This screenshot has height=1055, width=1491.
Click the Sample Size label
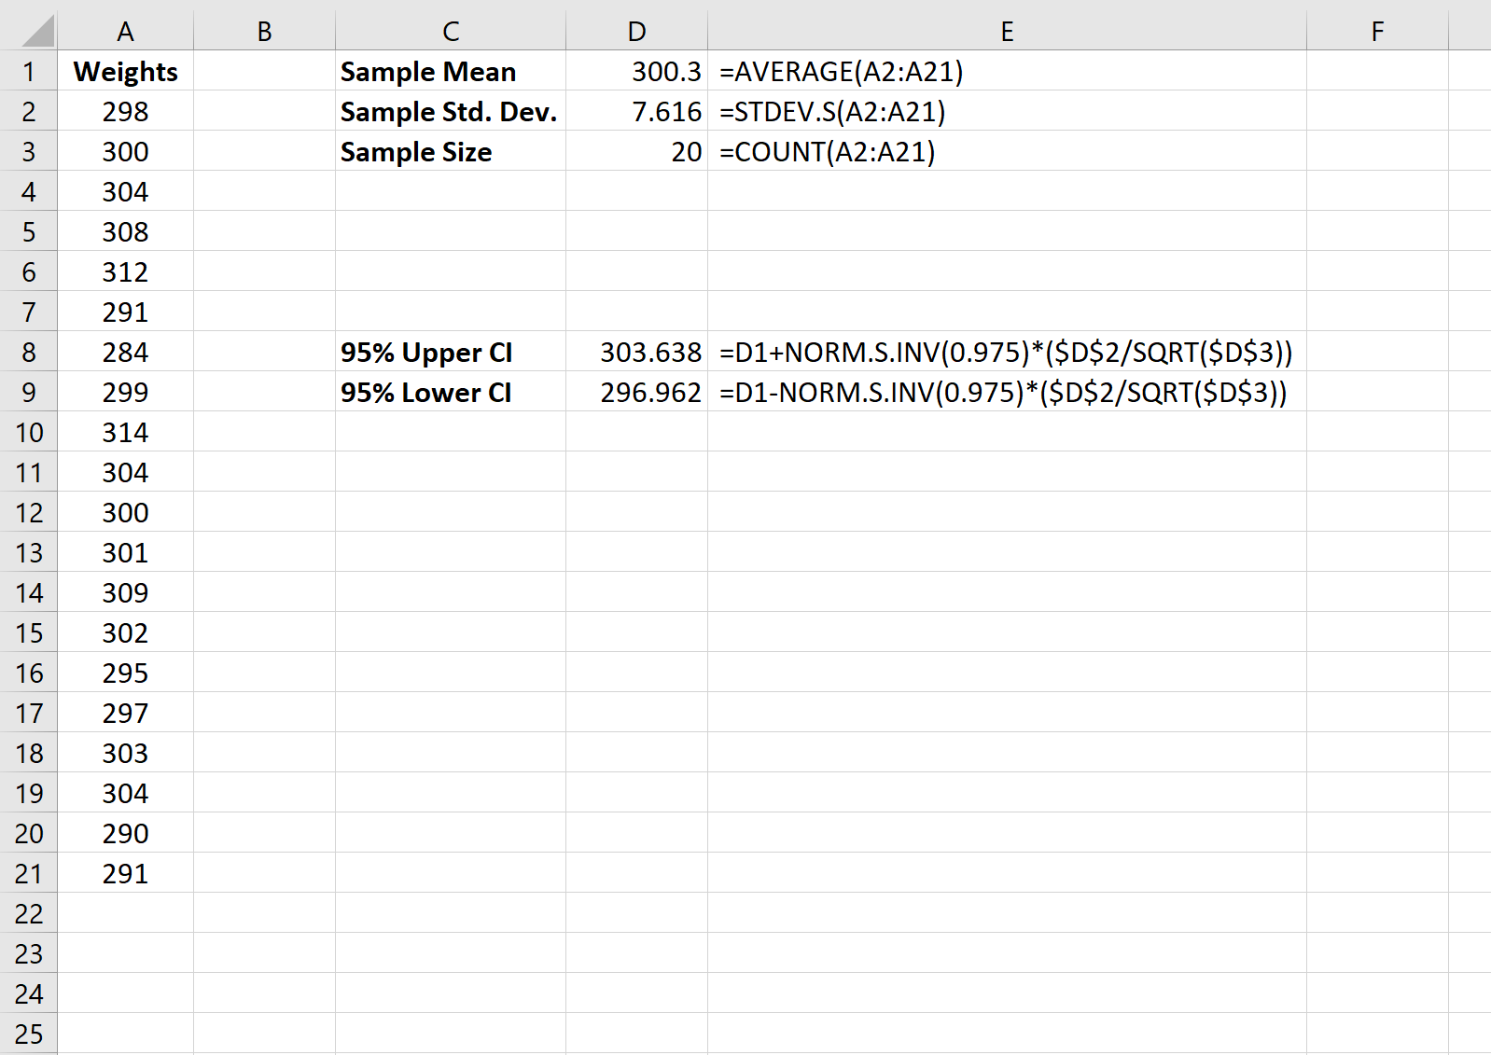[416, 151]
